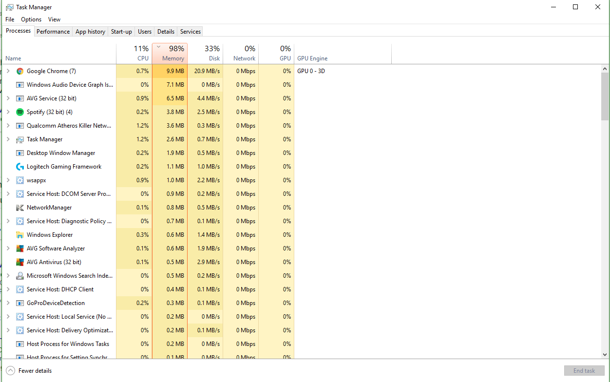Viewport: 610px width, 382px height.
Task: Open the View menu
Action: point(54,19)
